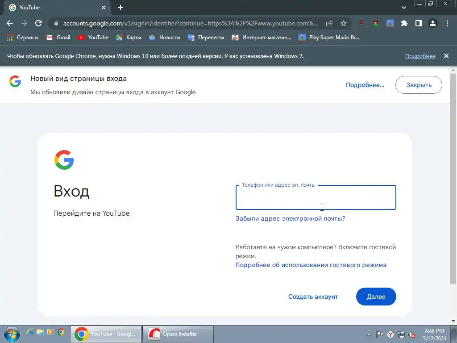The image size is (457, 343).
Task: Click the scrollbar down arrow
Action: tap(453, 322)
